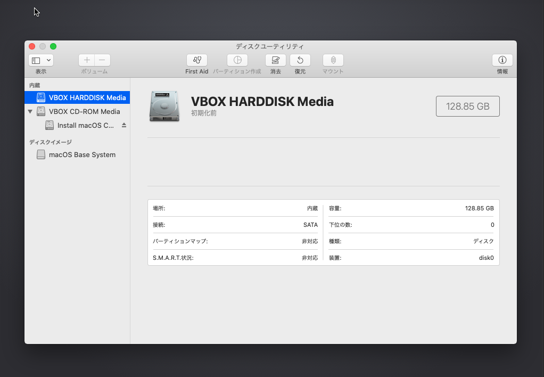The height and width of the screenshot is (377, 544).
Task: Click the Partition (パーティション作成) toolbar icon
Action: tap(237, 60)
